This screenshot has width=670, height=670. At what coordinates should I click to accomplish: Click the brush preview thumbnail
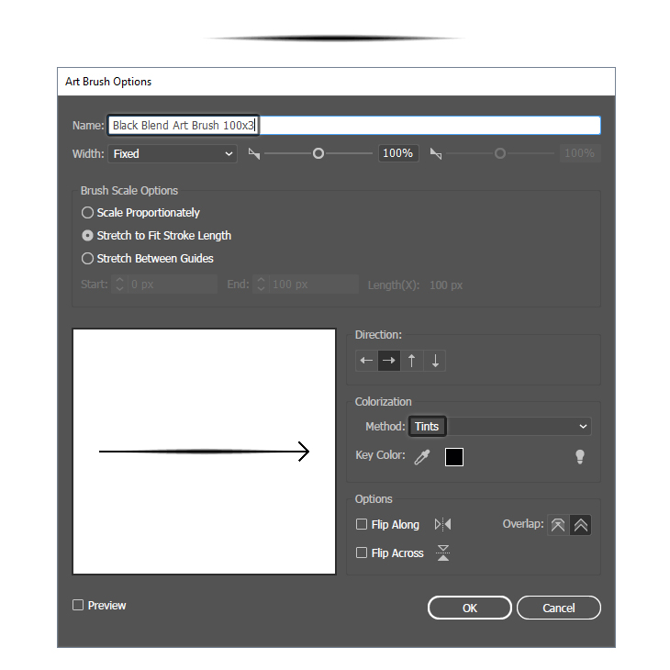(205, 452)
